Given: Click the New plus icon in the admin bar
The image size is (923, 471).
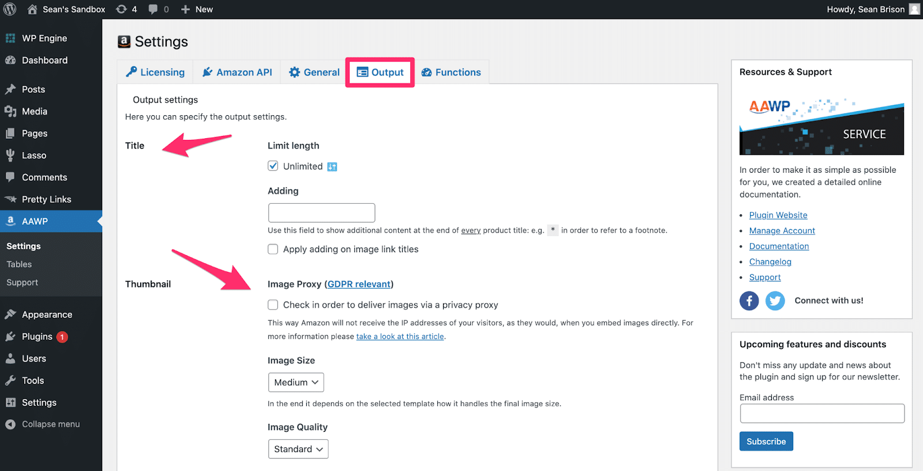Looking at the screenshot, I should (185, 9).
